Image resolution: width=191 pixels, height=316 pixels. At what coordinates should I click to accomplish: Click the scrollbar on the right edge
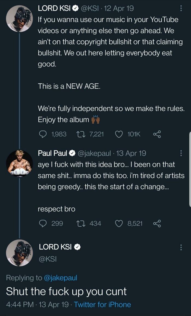pos(190,170)
